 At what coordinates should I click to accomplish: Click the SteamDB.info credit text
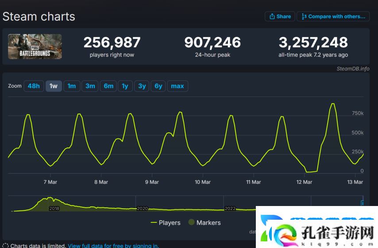353,69
